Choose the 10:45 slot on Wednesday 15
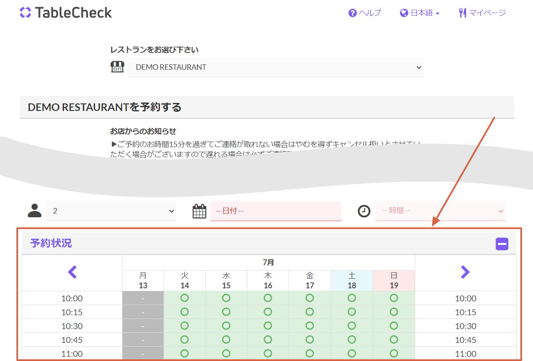533x361 pixels. click(226, 340)
